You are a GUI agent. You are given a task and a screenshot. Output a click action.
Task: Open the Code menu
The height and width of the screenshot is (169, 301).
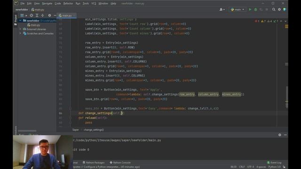[x=57, y=3]
